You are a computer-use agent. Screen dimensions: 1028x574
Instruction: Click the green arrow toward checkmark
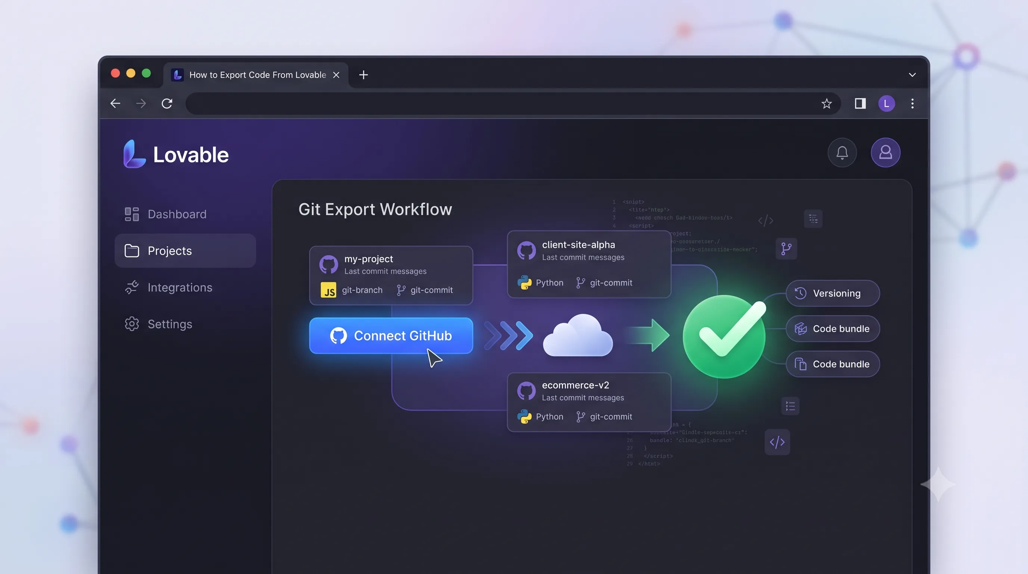648,335
